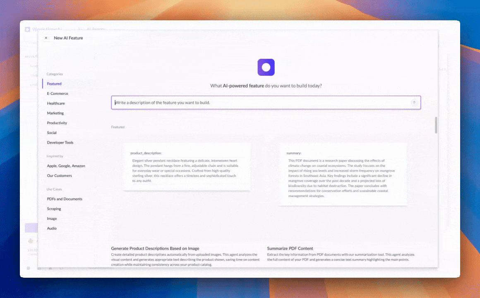Select the Featured category
This screenshot has width=480, height=298.
(54, 84)
